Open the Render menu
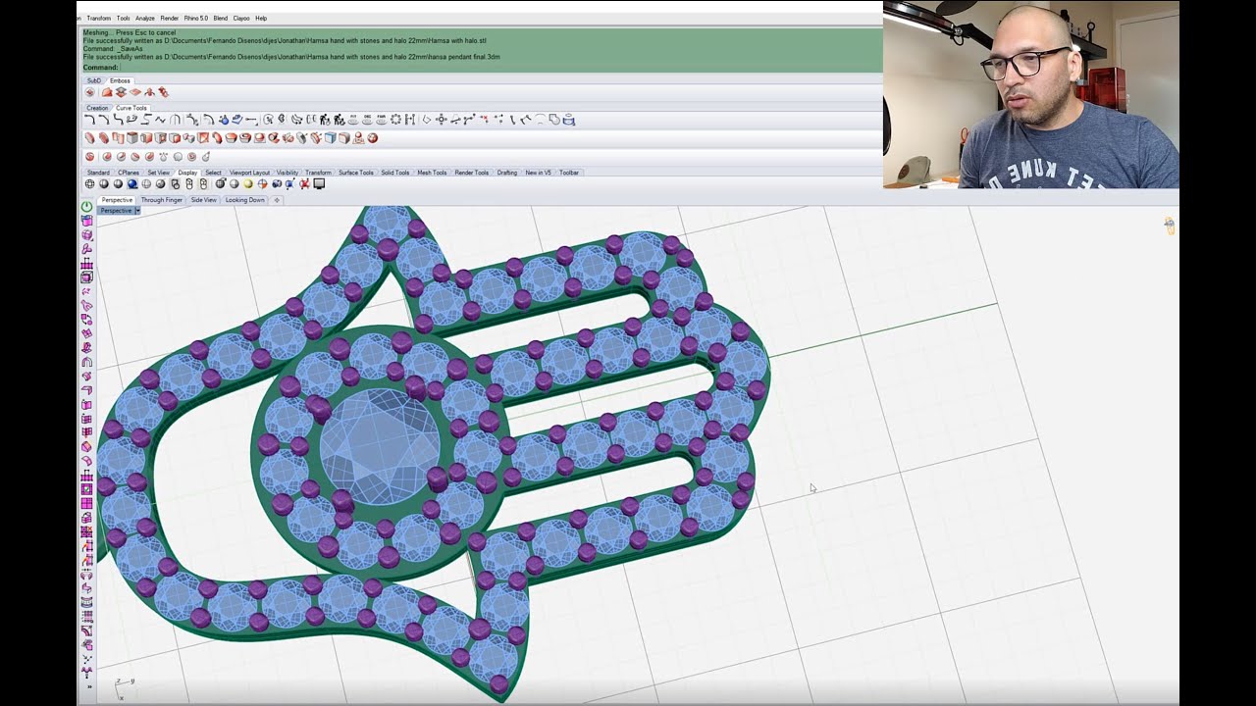 click(170, 18)
